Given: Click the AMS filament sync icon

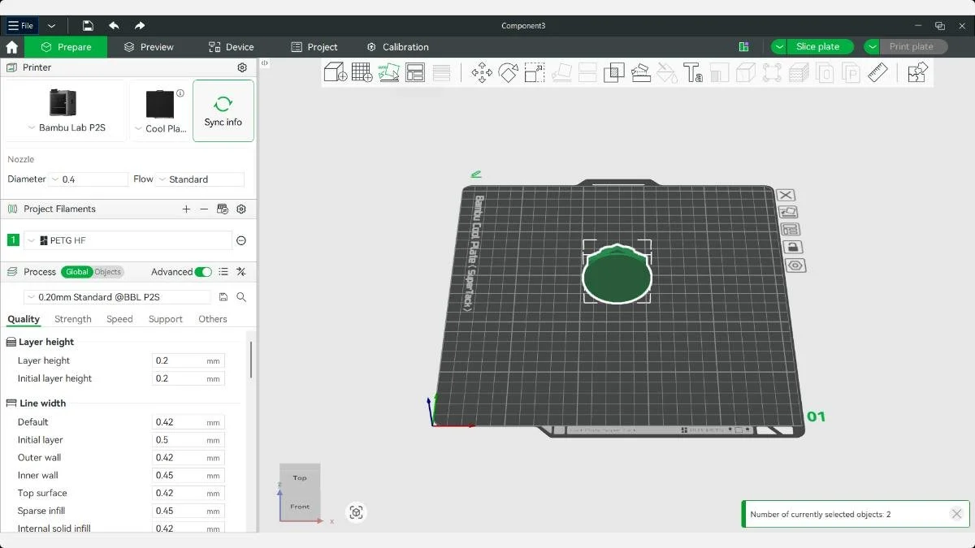Looking at the screenshot, I should point(223,209).
